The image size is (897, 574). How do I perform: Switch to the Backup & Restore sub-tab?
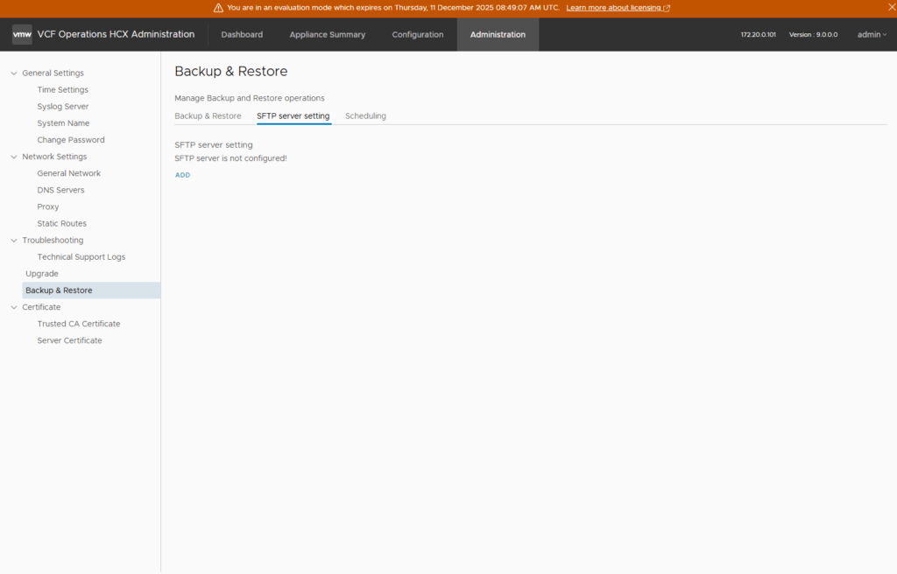click(208, 116)
